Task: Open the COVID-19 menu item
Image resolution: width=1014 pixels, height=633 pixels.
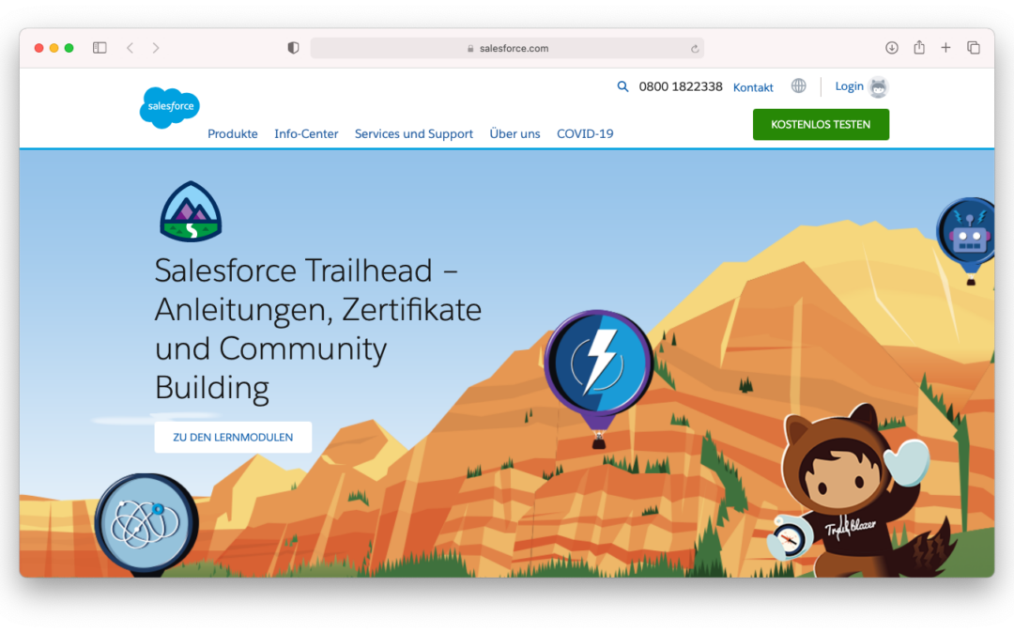Action: [585, 134]
